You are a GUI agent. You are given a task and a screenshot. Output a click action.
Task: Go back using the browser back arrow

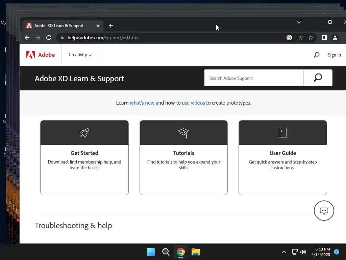pyautogui.click(x=27, y=38)
